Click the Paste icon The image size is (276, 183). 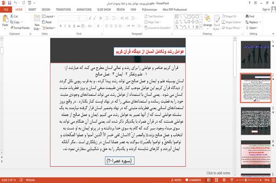[5, 19]
